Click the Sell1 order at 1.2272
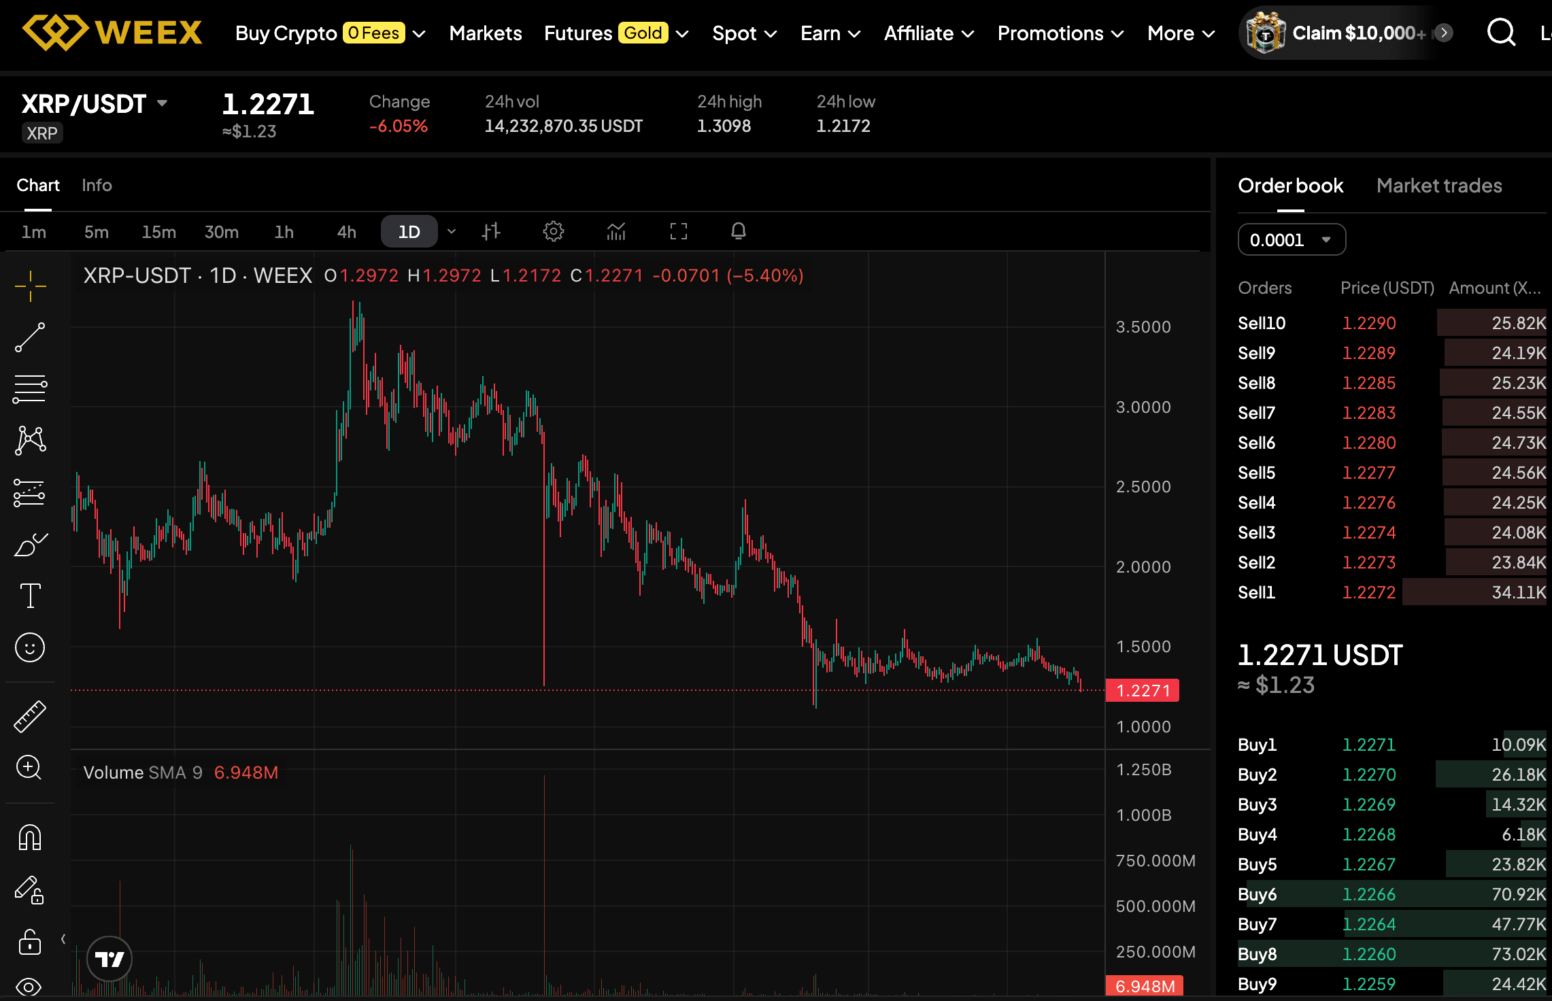Screen dimensions: 1552x1001 1391,592
